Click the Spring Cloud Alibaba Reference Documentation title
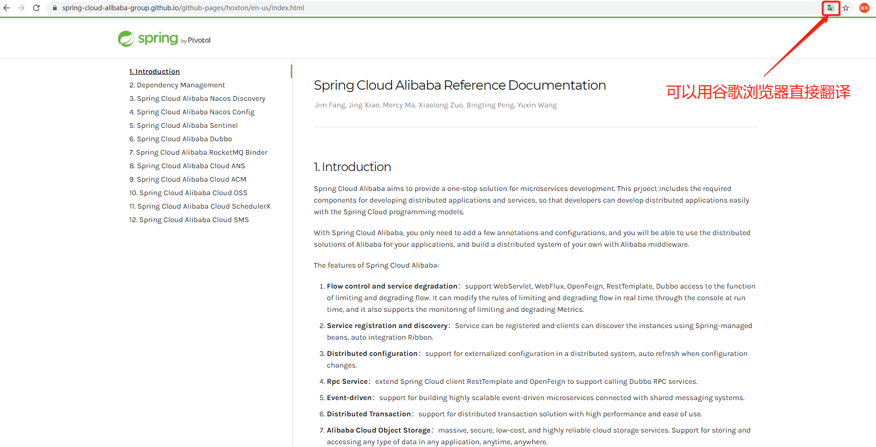The image size is (876, 447). pos(460,85)
